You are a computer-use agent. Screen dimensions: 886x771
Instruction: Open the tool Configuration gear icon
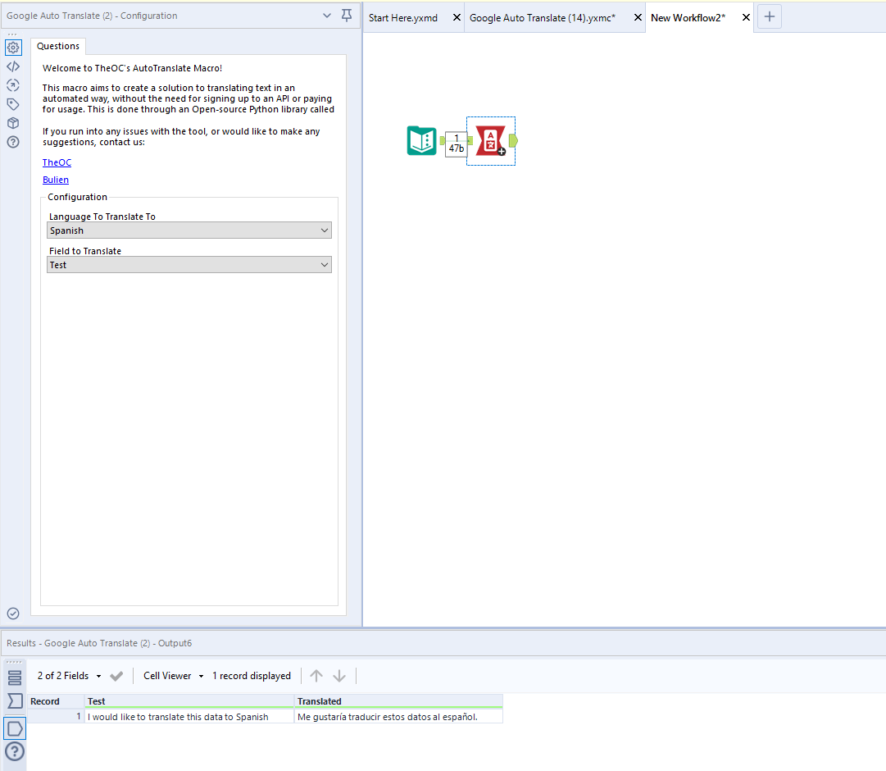(x=13, y=48)
